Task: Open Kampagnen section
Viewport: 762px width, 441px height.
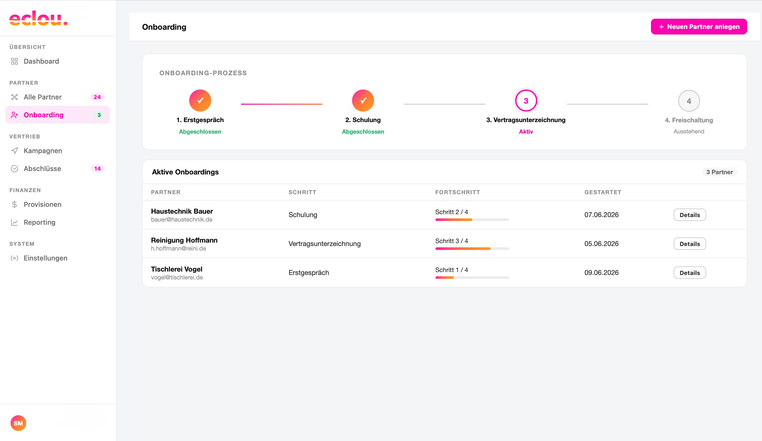Action: click(57, 151)
